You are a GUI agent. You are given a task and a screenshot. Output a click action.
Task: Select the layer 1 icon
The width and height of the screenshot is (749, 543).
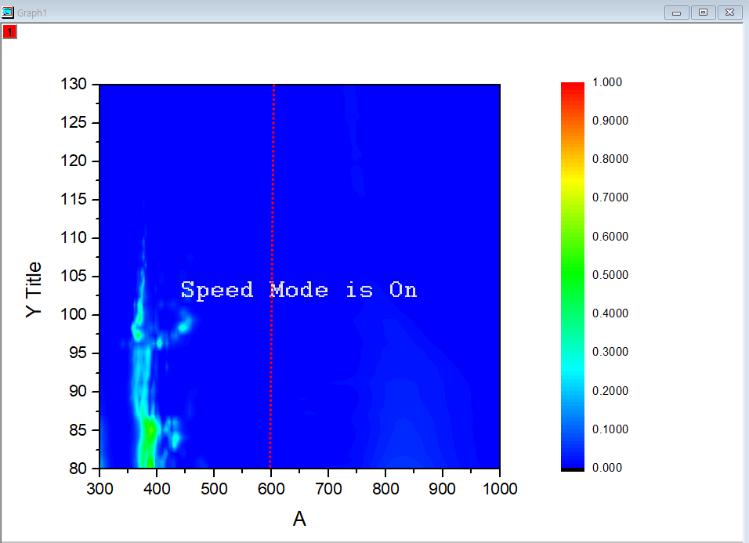(x=9, y=32)
